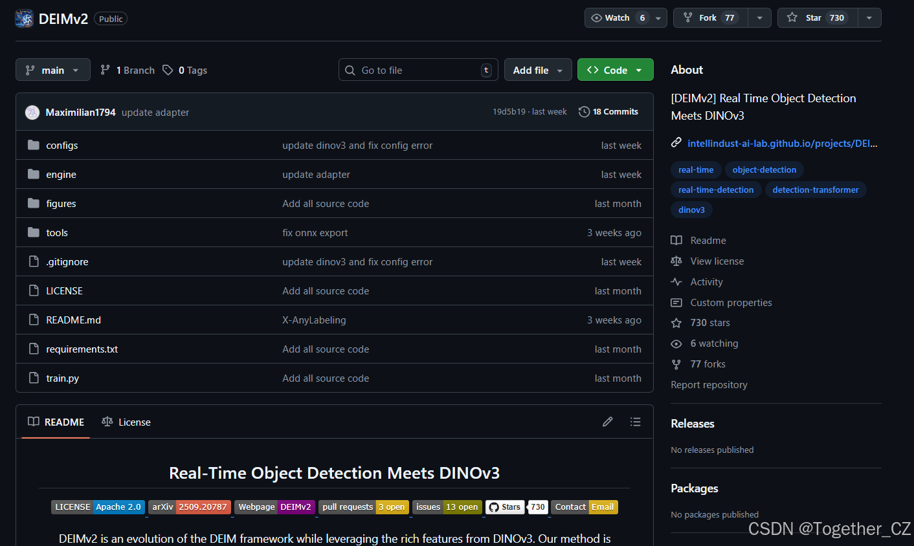914x546 pixels.
Task: Click the book icon beside Readme
Action: pyautogui.click(x=676, y=241)
